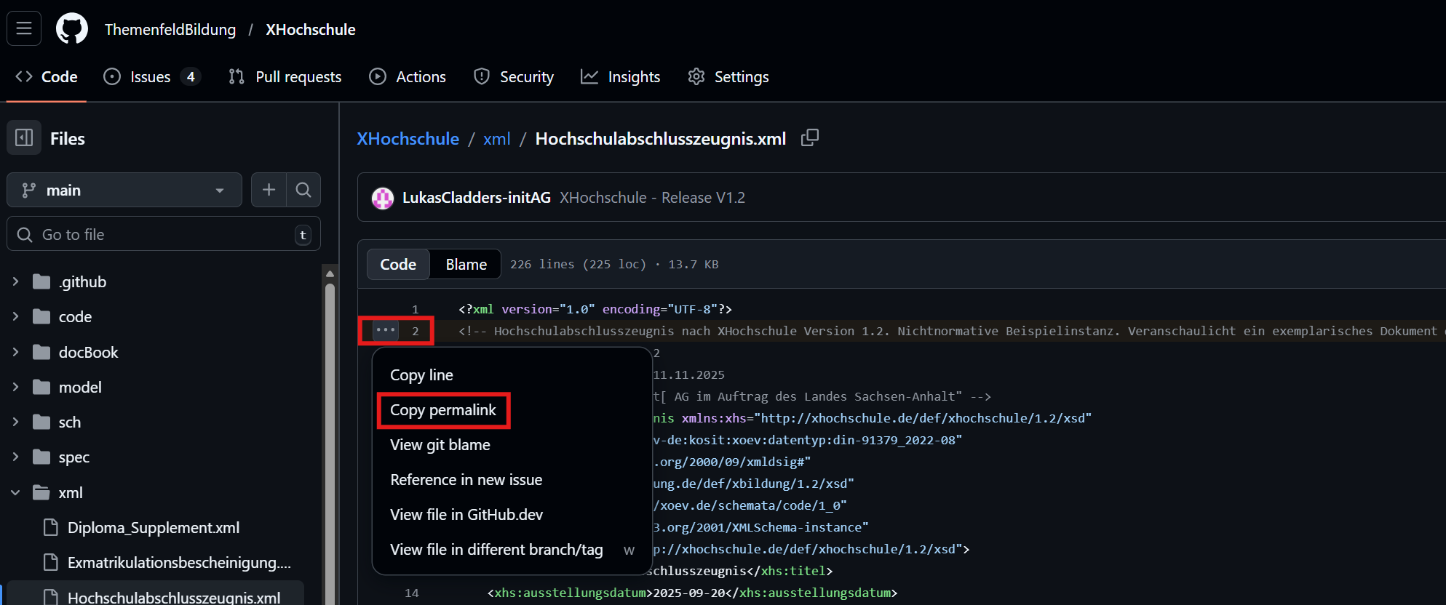Add a file with the plus button
Image resolution: width=1446 pixels, height=605 pixels.
[x=269, y=190]
